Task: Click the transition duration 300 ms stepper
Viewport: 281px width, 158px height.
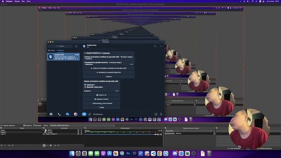Action: 214,133
